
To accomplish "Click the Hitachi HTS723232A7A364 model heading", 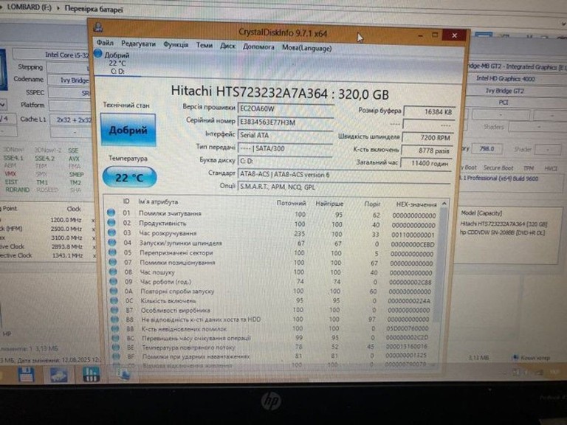I will (280, 92).
